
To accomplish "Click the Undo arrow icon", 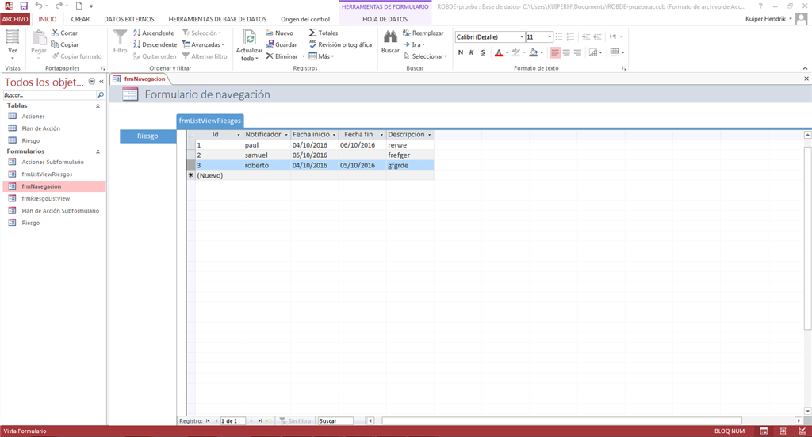I will [39, 6].
